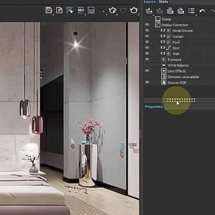The width and height of the screenshot is (215, 215).
Task: Click the Display Correction layer icon
Action: click(158, 25)
